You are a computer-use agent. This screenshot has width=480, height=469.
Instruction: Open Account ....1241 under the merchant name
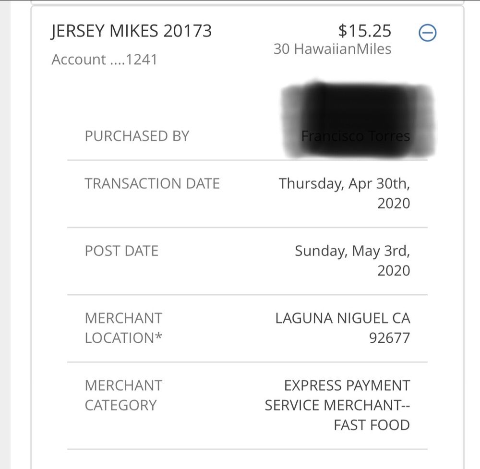104,60
